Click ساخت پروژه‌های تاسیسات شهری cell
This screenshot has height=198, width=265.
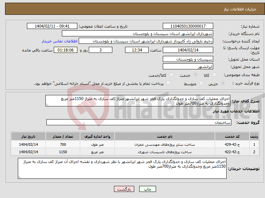click(x=164, y=152)
